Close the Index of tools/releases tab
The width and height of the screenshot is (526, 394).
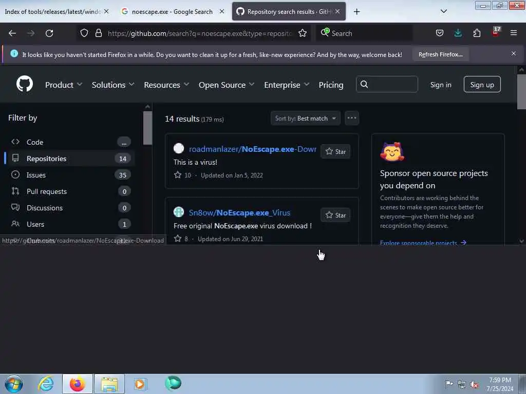[x=106, y=11]
